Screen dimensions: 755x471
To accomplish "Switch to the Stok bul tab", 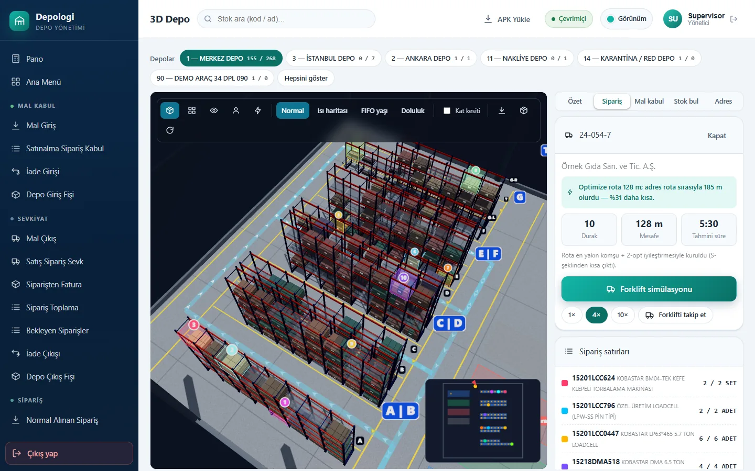I will [686, 101].
